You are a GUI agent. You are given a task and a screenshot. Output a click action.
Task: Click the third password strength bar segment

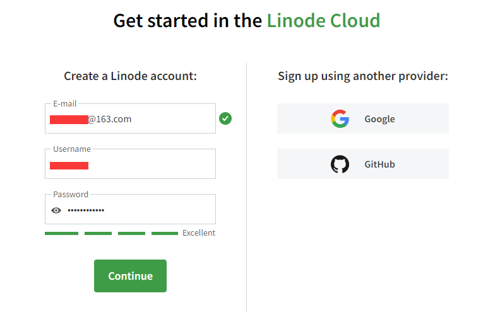(x=131, y=233)
